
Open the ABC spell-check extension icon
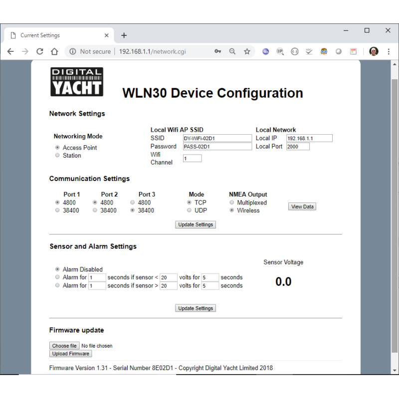(x=309, y=51)
